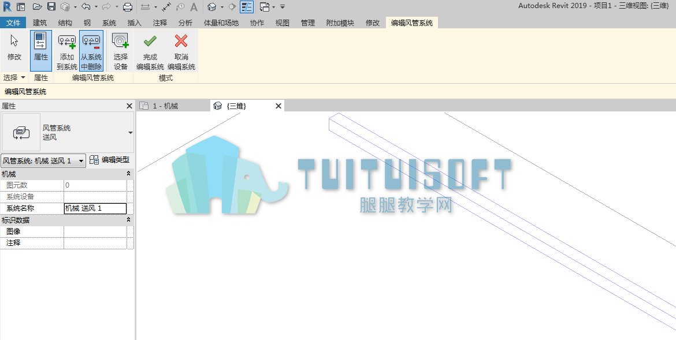Click the green Finish Editing System checkmark
This screenshot has width=676, height=340.
click(x=150, y=42)
